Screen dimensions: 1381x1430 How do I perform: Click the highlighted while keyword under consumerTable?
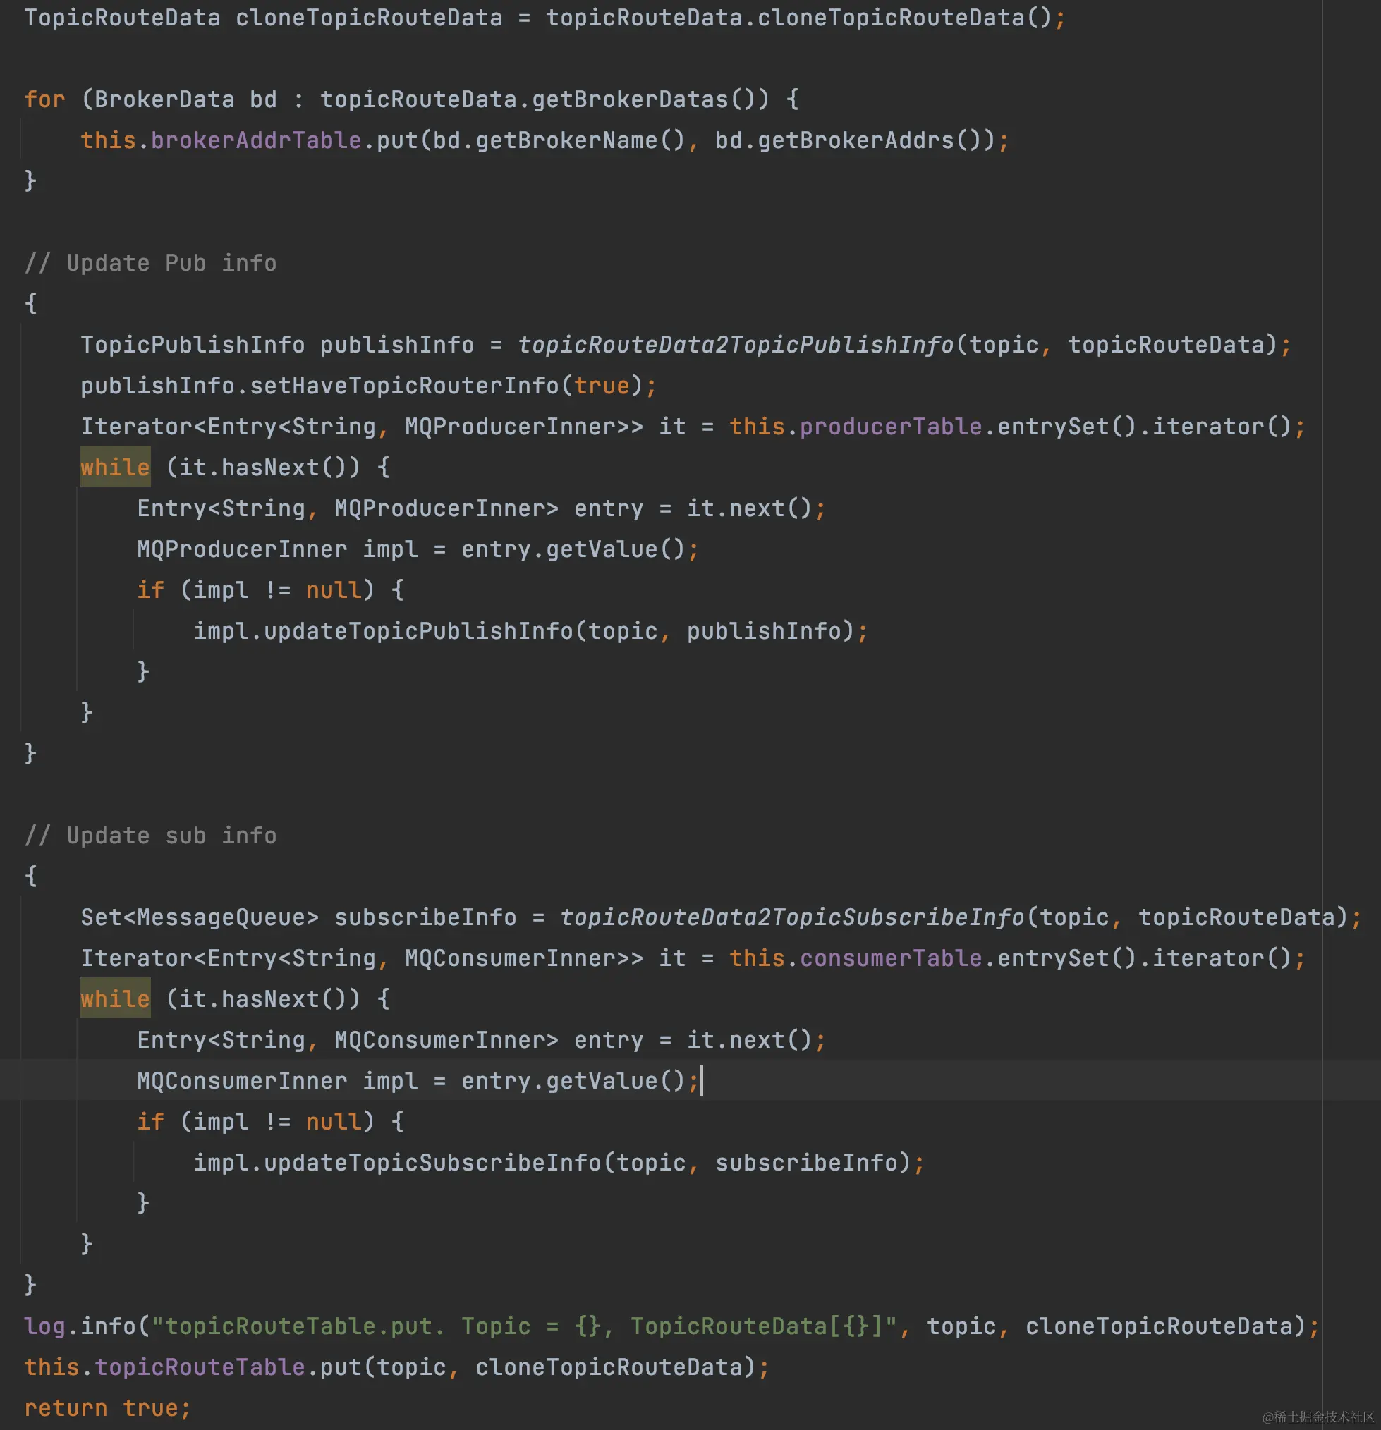pyautogui.click(x=114, y=998)
